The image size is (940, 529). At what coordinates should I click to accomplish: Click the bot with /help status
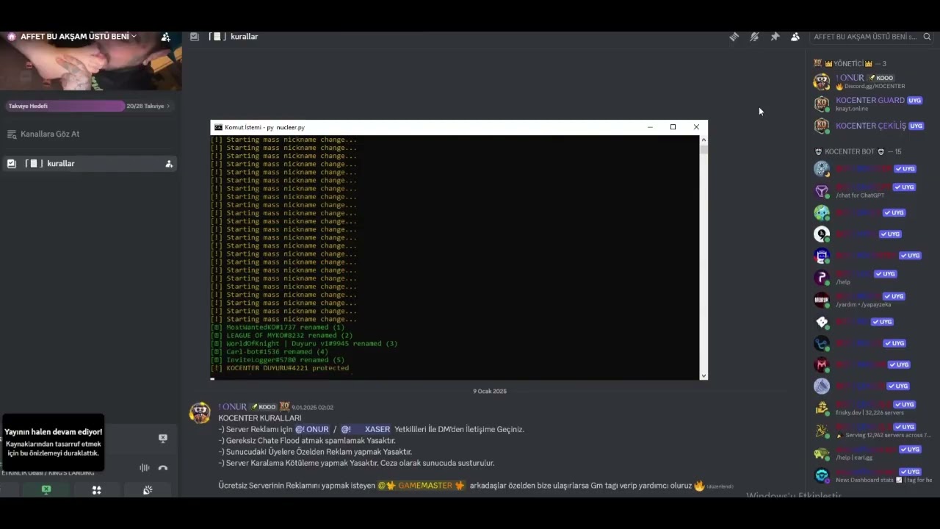pos(872,278)
